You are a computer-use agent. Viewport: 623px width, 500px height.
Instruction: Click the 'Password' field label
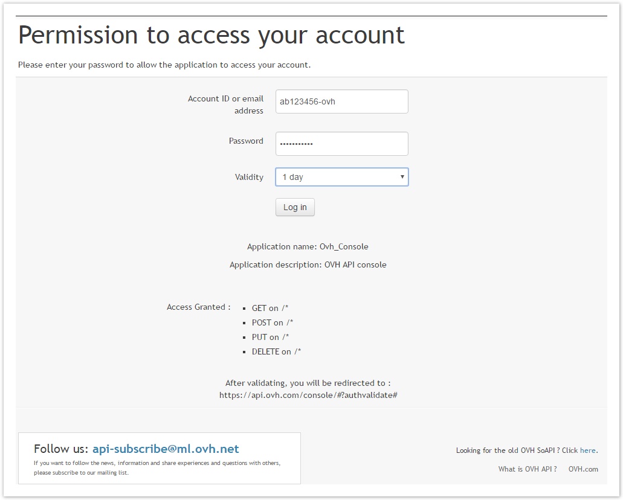click(x=246, y=141)
